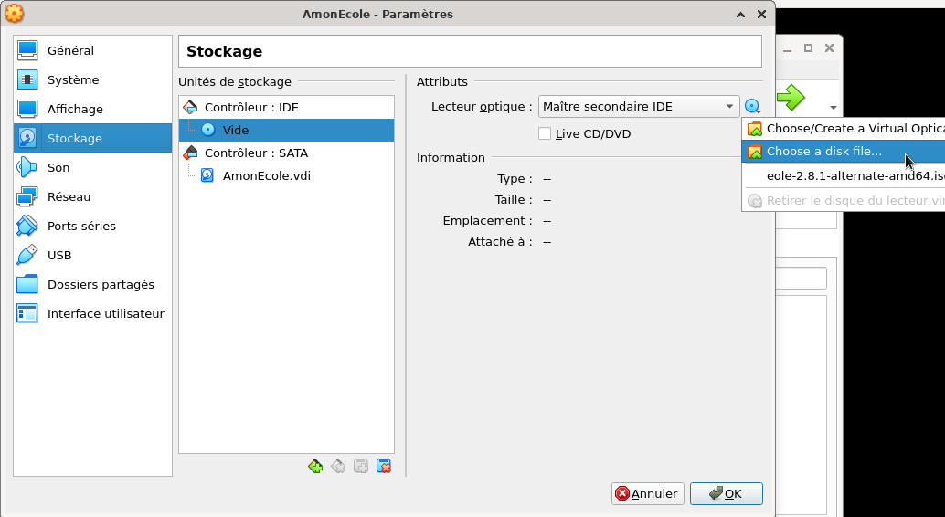Pick eole-2.8.1-alternate-amd64 iso entry
945x517 pixels.
(844, 176)
